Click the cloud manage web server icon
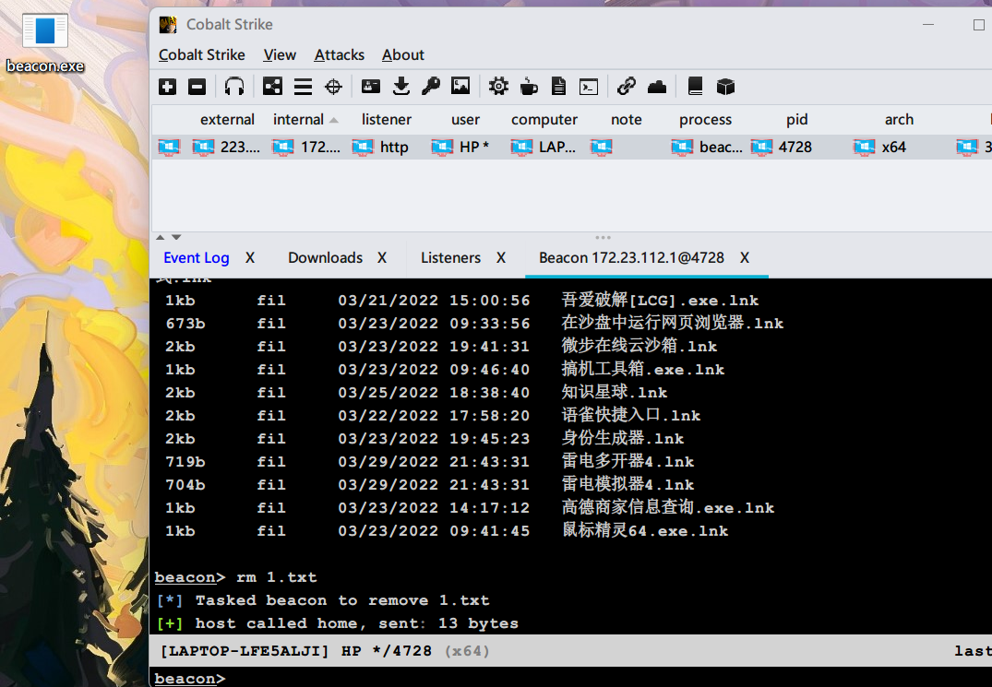992x687 pixels. (657, 87)
